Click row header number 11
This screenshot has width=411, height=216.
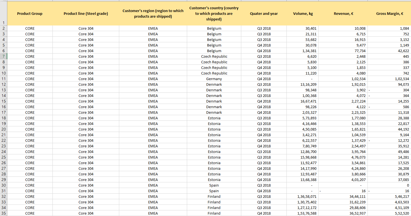tap(3, 79)
